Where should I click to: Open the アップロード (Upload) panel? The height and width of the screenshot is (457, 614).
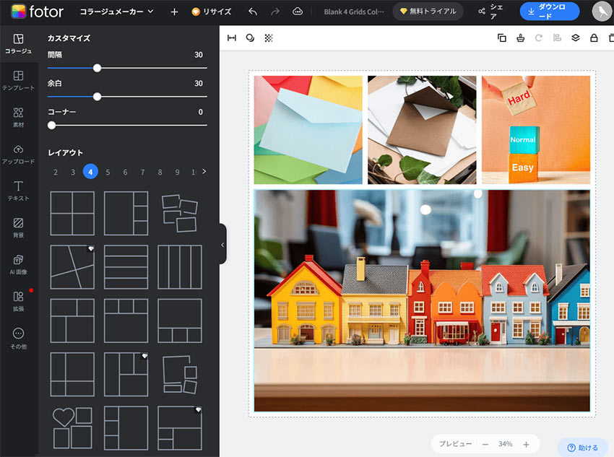[x=18, y=153]
